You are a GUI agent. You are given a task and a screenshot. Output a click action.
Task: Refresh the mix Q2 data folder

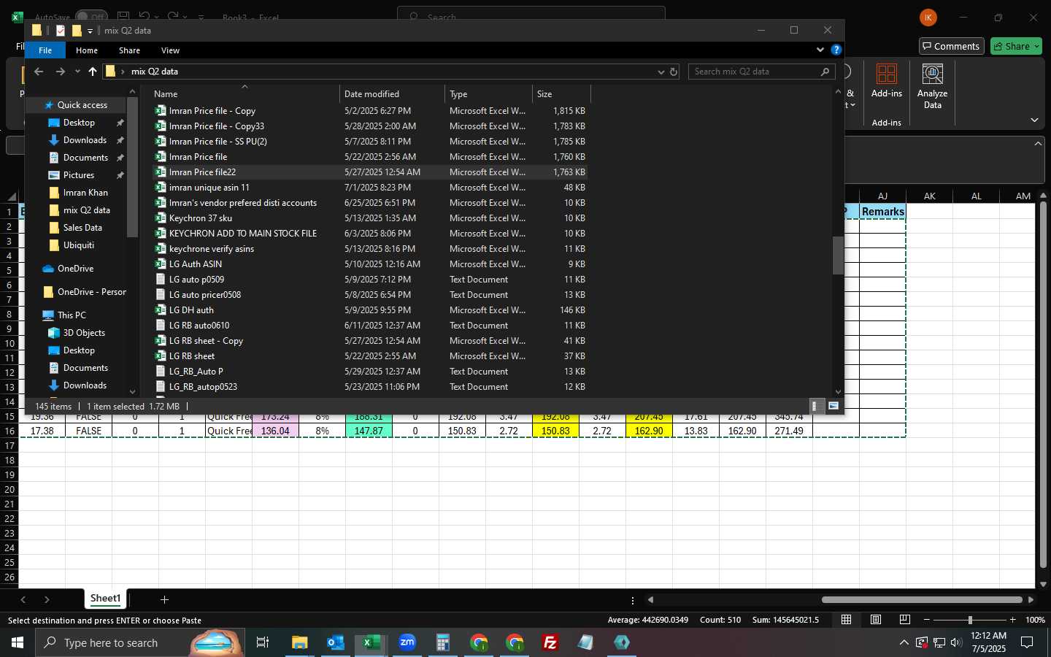point(674,72)
